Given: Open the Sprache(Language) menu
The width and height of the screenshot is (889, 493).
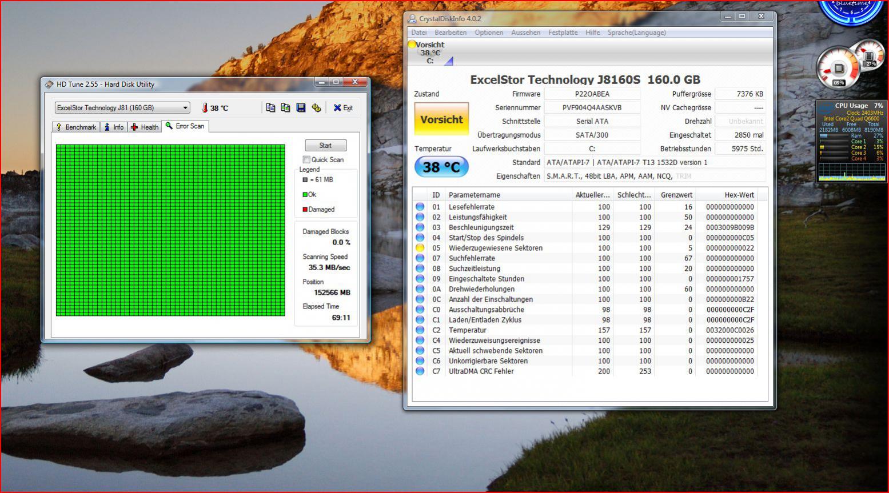Looking at the screenshot, I should click(636, 33).
